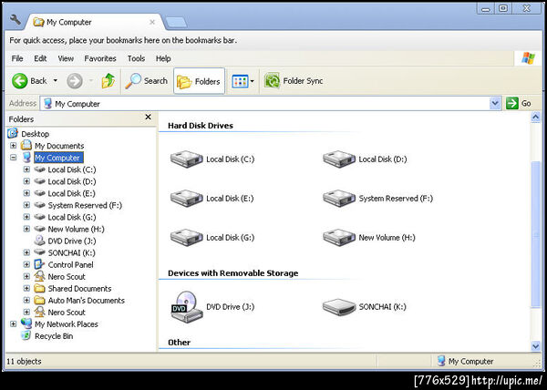Click the My Network Places icon
The image size is (547, 390).
point(26,323)
